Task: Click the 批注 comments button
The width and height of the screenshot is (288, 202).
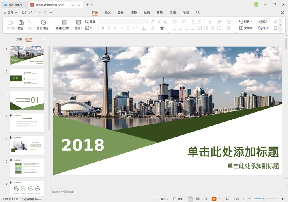Action: click(178, 199)
